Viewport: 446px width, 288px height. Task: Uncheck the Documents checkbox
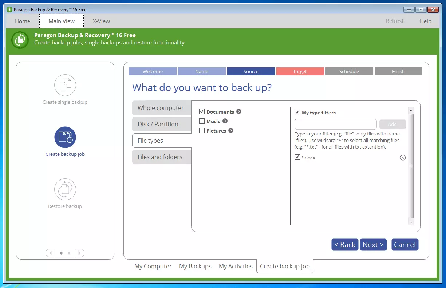pyautogui.click(x=202, y=112)
